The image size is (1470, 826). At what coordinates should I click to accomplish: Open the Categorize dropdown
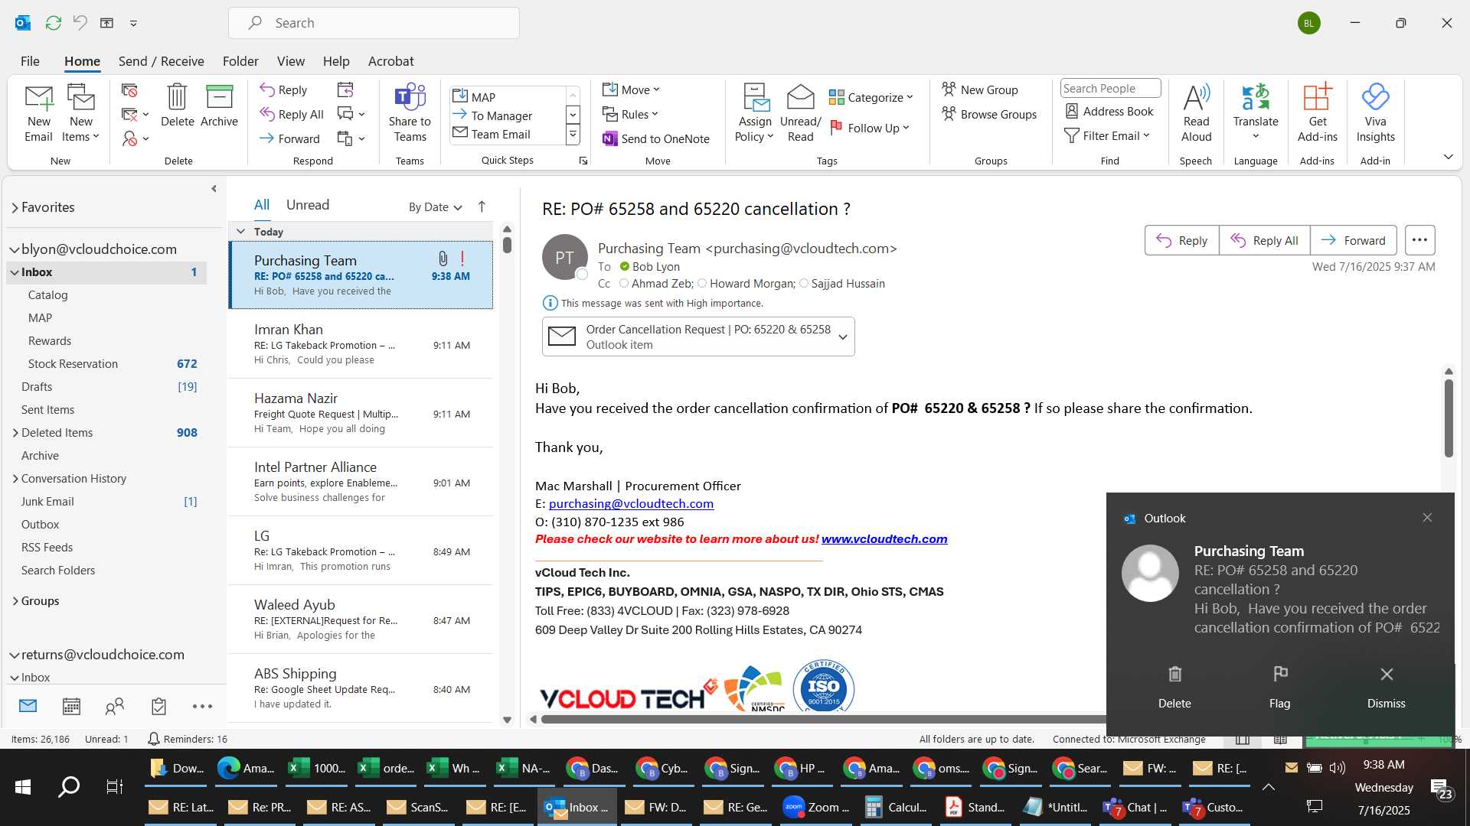pos(871,97)
